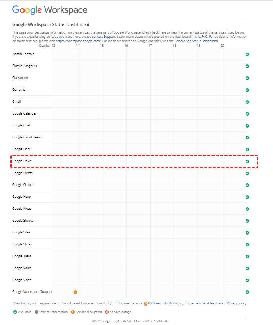The image size is (273, 325).
Task: Click the red Service outage legend icon
Action: coord(107,312)
